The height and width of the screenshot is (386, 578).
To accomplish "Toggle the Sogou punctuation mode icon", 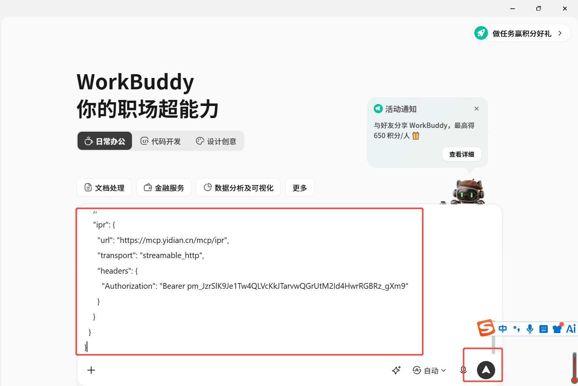I will tap(516, 329).
